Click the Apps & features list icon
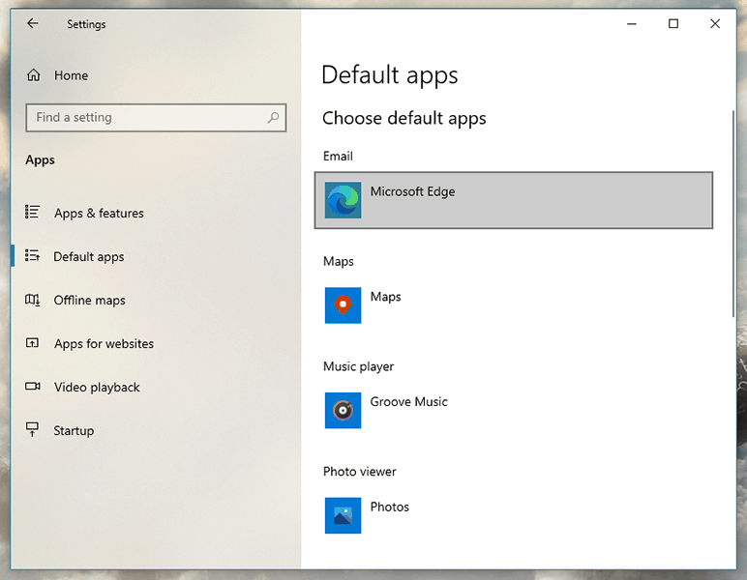The height and width of the screenshot is (580, 747). point(32,213)
